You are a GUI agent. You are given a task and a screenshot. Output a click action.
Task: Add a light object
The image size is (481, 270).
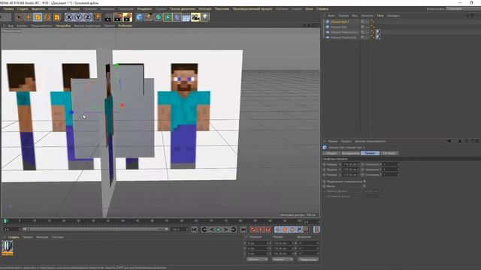[205, 17]
